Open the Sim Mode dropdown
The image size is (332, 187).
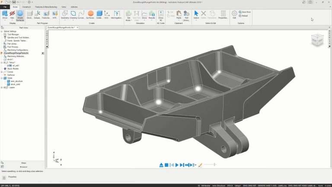pyautogui.click(x=128, y=16)
